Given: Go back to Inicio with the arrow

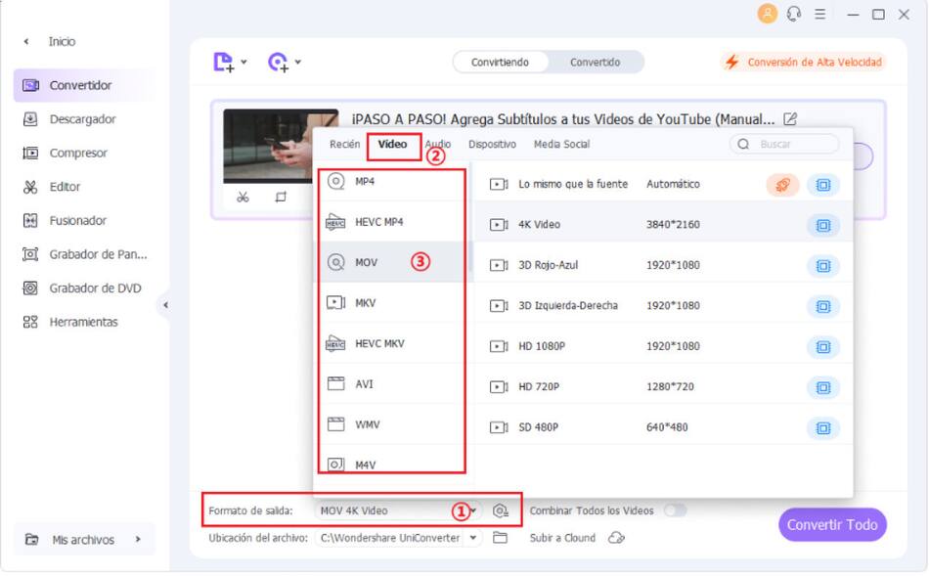Looking at the screenshot, I should pyautogui.click(x=26, y=41).
